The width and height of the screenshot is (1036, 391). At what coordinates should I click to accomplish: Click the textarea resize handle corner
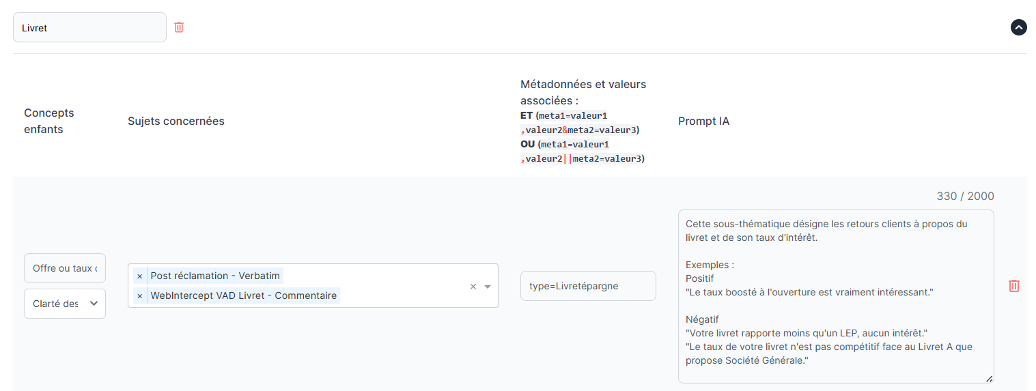pos(989,379)
